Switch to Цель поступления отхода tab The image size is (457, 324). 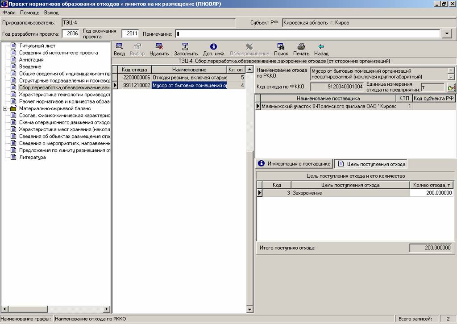click(371, 164)
